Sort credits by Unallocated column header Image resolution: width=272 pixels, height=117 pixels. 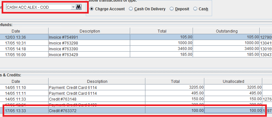pyautogui.click(x=233, y=81)
